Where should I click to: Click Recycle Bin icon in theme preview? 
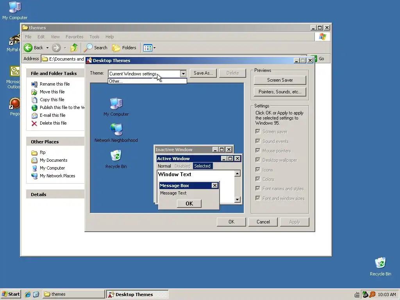tap(116, 155)
